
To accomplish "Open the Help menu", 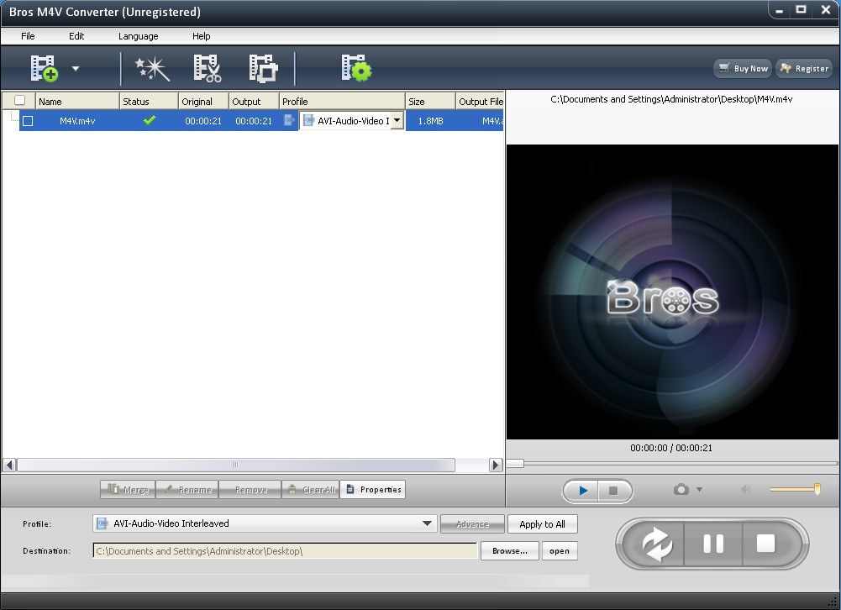I will pos(201,36).
